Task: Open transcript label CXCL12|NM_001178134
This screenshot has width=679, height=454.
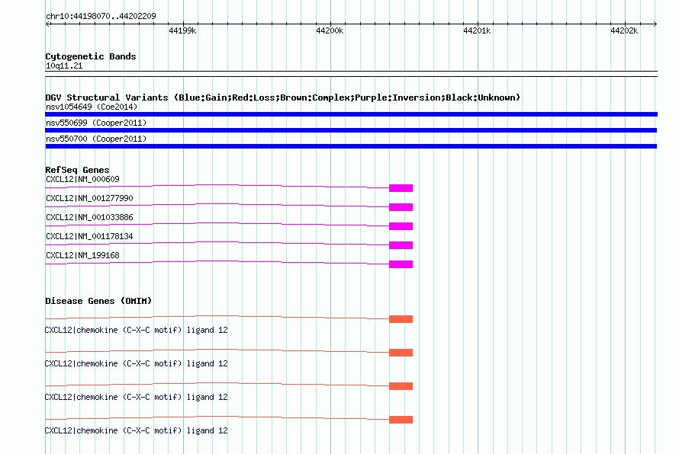Action: coord(89,236)
